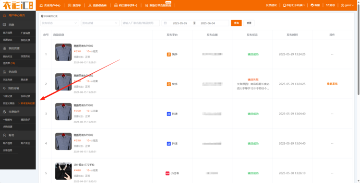Open 用户中心首页 via its house icon
The height and width of the screenshot is (183, 360).
[x=4, y=15]
